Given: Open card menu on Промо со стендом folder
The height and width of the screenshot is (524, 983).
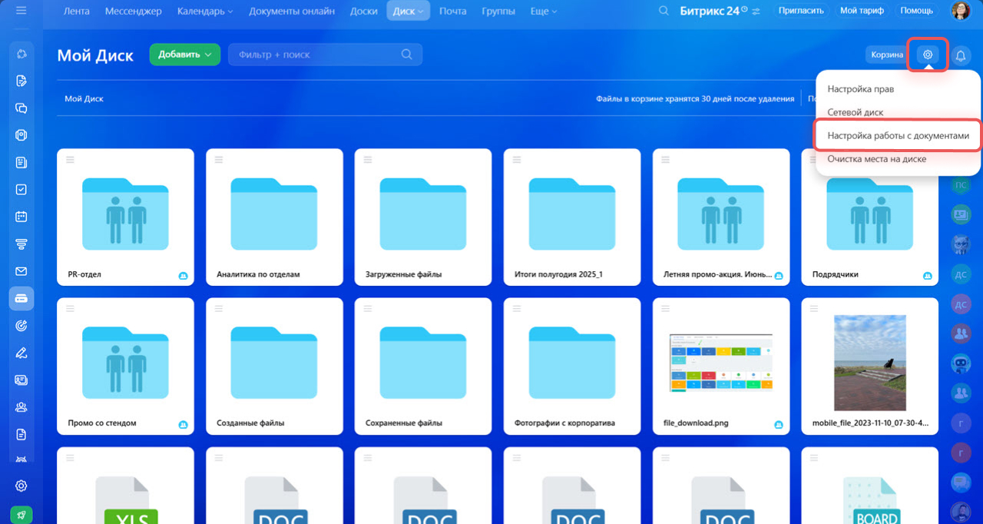Looking at the screenshot, I should click(x=69, y=308).
